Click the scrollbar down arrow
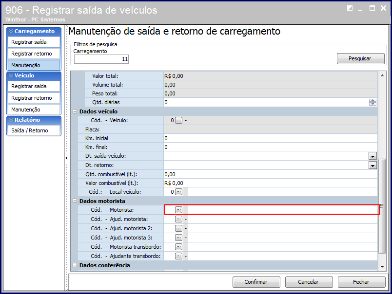This screenshot has width=392, height=294. click(x=382, y=267)
